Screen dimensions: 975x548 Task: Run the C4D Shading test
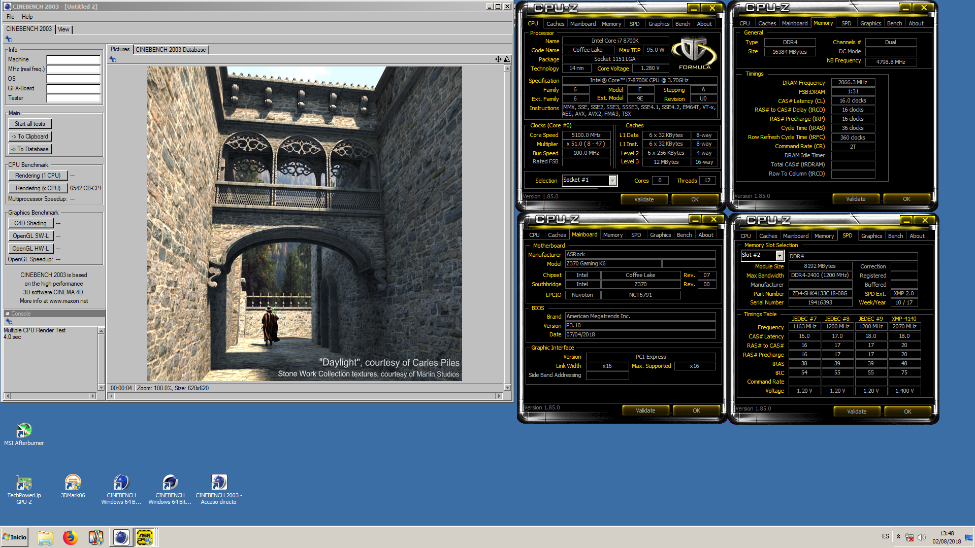30,223
